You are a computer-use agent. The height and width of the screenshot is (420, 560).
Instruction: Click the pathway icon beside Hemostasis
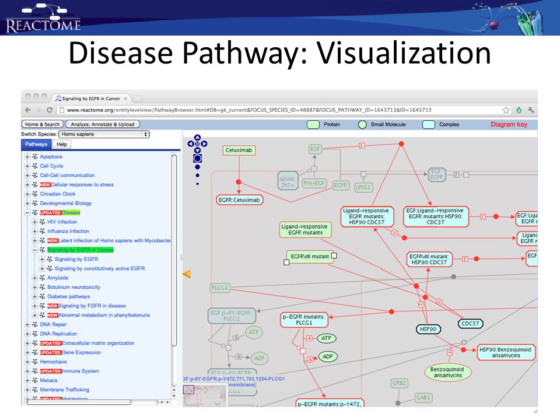click(x=35, y=362)
